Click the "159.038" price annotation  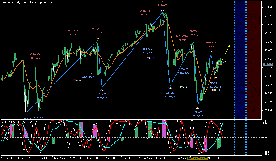click(x=211, y=46)
